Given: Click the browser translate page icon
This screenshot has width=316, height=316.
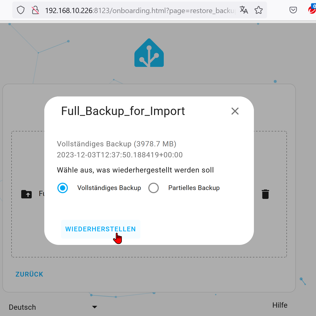Looking at the screenshot, I should coord(244,10).
